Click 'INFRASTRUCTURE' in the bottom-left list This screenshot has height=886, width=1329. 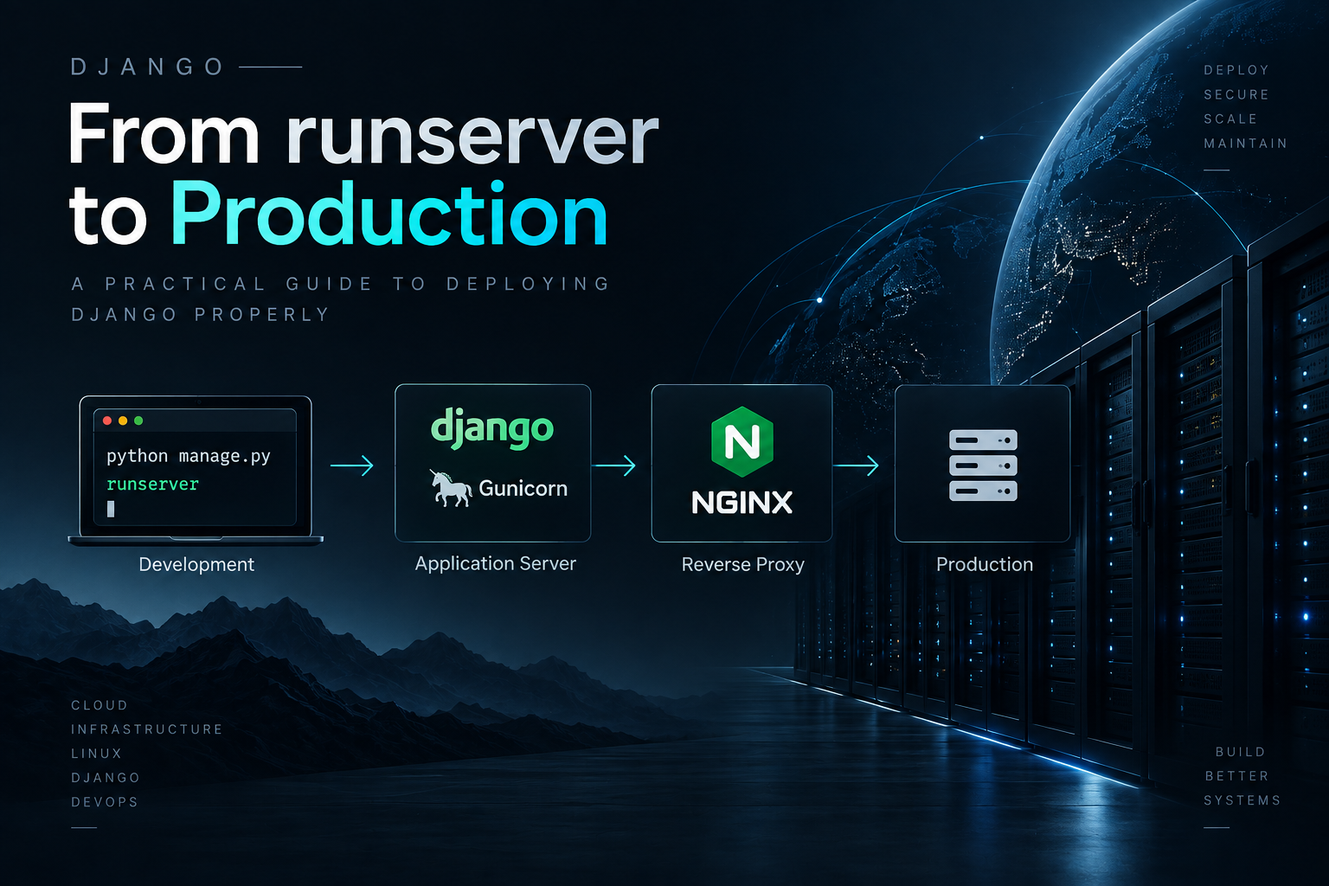(147, 729)
